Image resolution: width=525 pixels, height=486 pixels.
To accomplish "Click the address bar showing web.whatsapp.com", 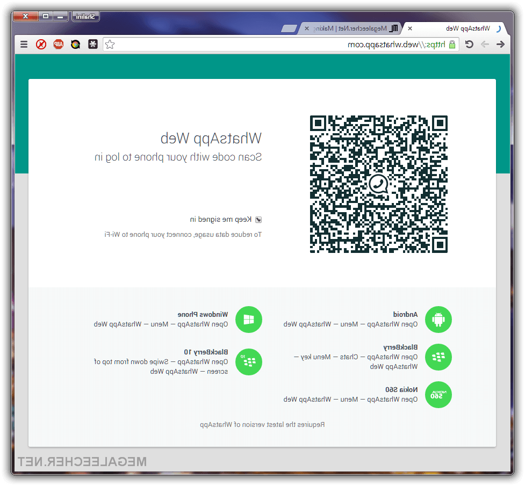I will 281,44.
